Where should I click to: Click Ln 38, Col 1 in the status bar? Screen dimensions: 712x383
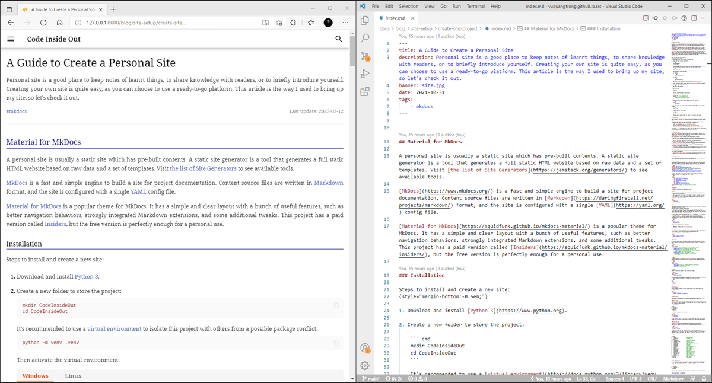pos(587,378)
